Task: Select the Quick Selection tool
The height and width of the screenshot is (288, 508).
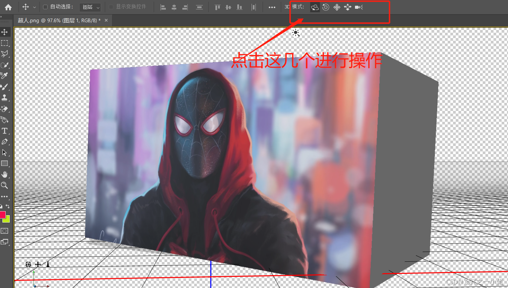Action: [x=5, y=65]
